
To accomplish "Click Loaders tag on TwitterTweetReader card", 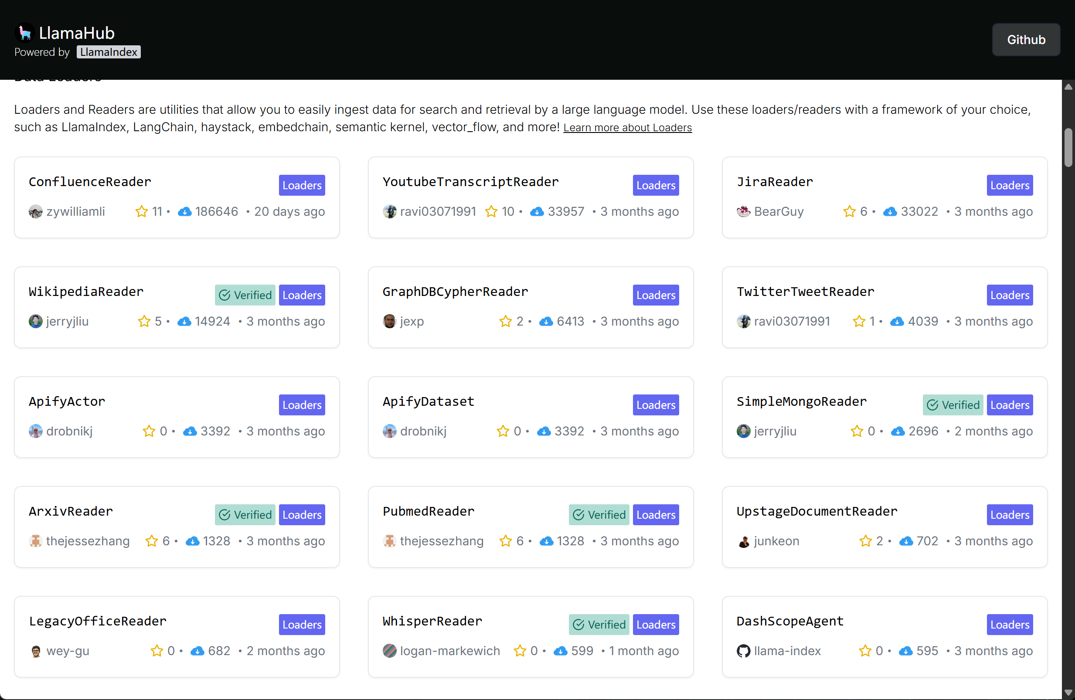I will [x=1010, y=295].
